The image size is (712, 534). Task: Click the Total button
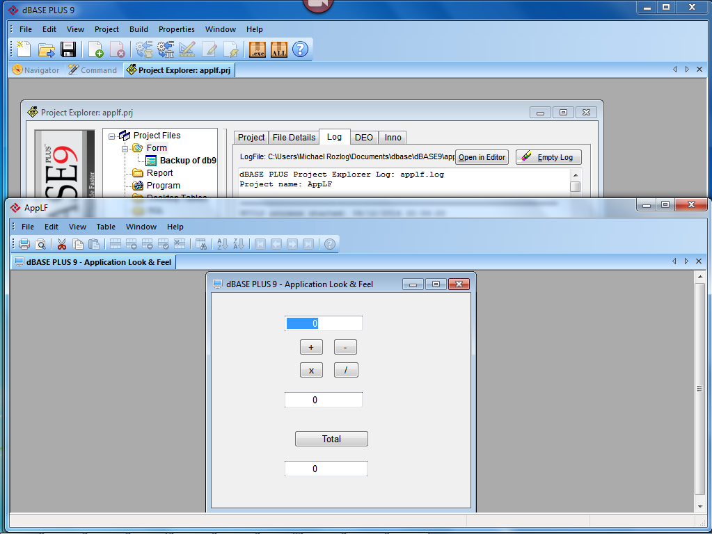point(331,439)
